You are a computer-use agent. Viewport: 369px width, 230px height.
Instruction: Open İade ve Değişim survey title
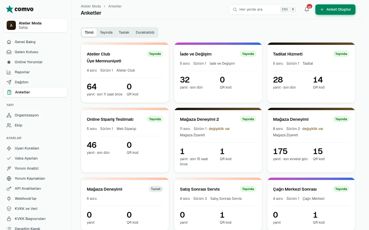[x=196, y=54]
